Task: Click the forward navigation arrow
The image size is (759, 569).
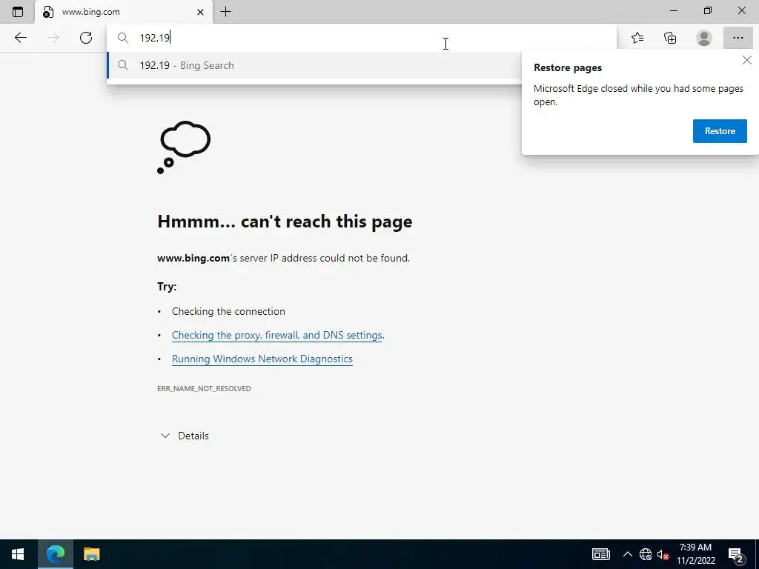Action: (x=53, y=38)
